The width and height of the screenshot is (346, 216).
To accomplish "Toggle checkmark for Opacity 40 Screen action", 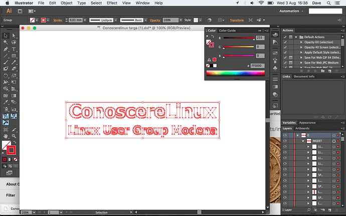I will [285, 47].
